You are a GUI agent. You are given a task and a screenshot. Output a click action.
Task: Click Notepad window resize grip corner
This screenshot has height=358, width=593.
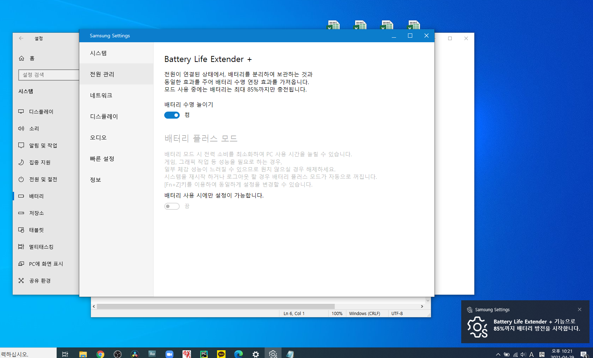tap(428, 315)
